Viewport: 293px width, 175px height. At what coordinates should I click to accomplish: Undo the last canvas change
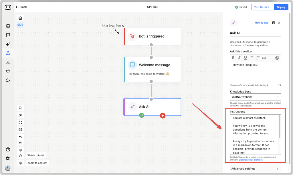tap(20, 137)
